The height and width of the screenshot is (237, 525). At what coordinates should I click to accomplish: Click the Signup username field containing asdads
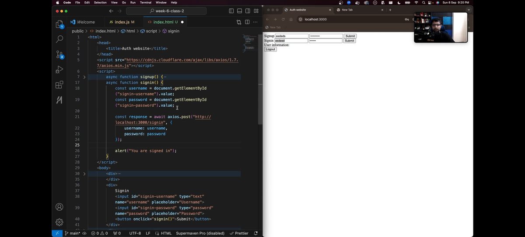[x=291, y=36]
